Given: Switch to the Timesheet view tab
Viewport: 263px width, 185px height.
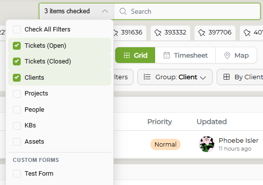Looking at the screenshot, I should point(185,55).
